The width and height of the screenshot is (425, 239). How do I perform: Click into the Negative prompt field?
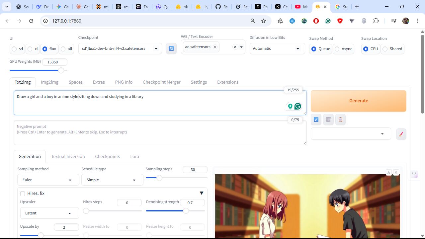point(159,133)
